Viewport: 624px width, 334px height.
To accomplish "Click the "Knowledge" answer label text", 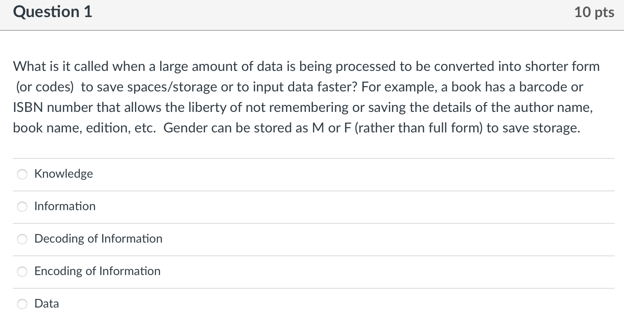I will 64,174.
